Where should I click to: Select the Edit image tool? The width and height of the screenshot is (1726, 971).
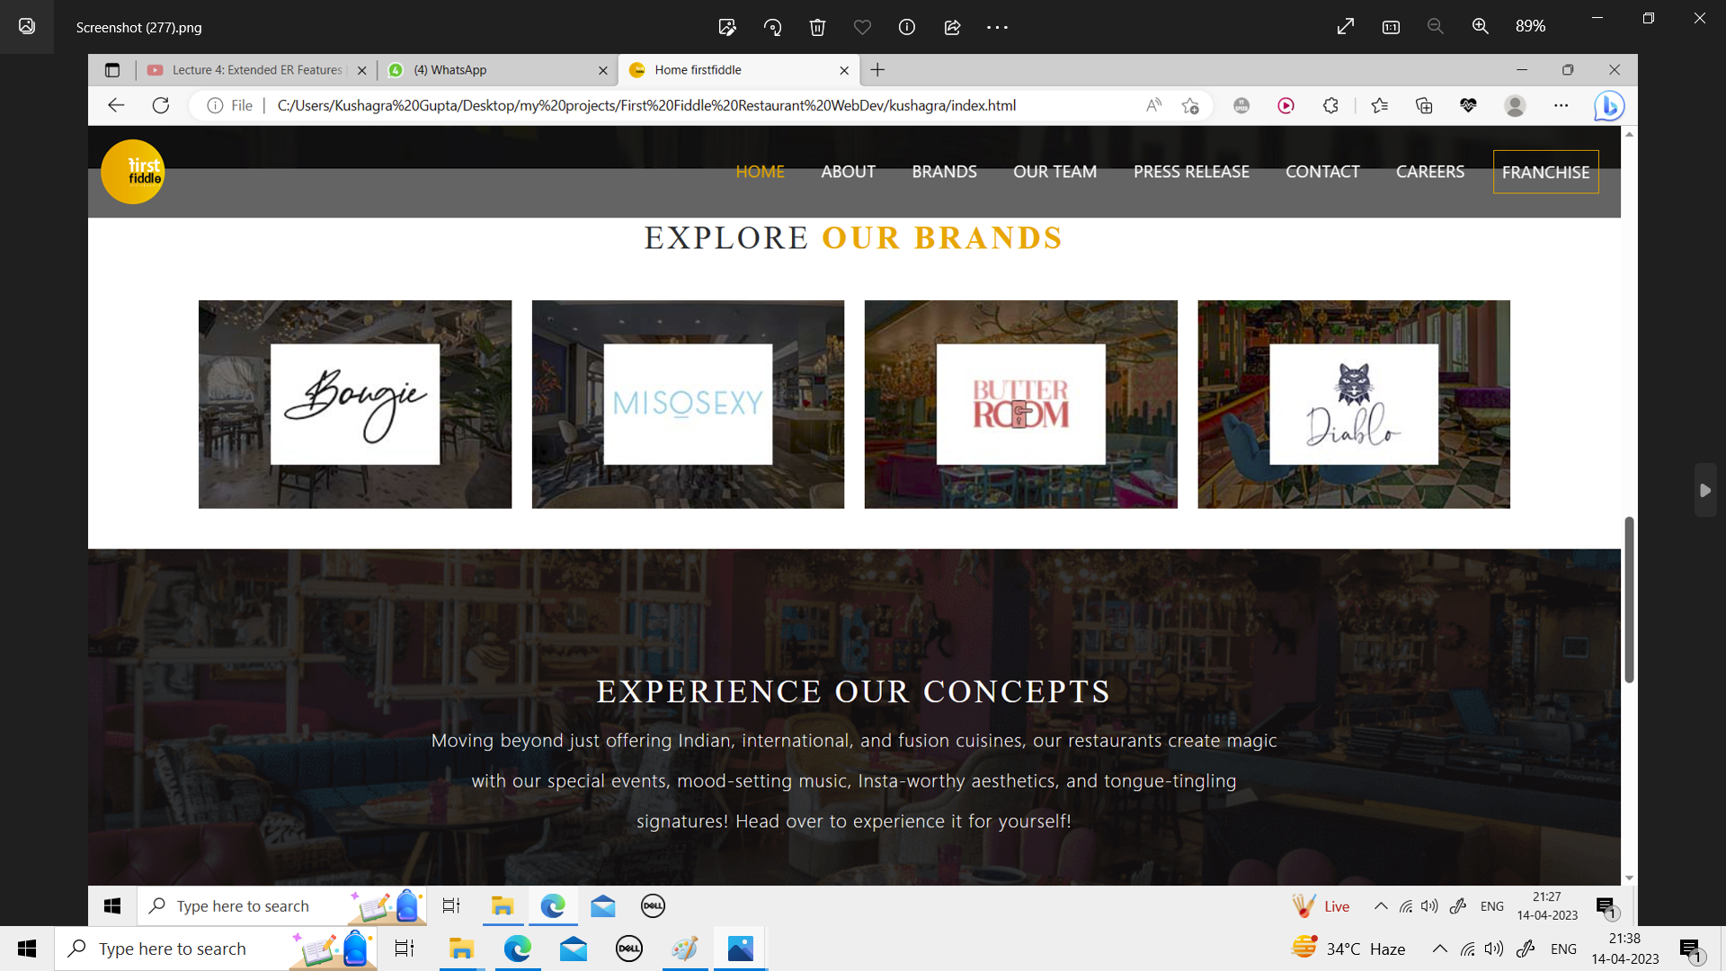pos(728,27)
